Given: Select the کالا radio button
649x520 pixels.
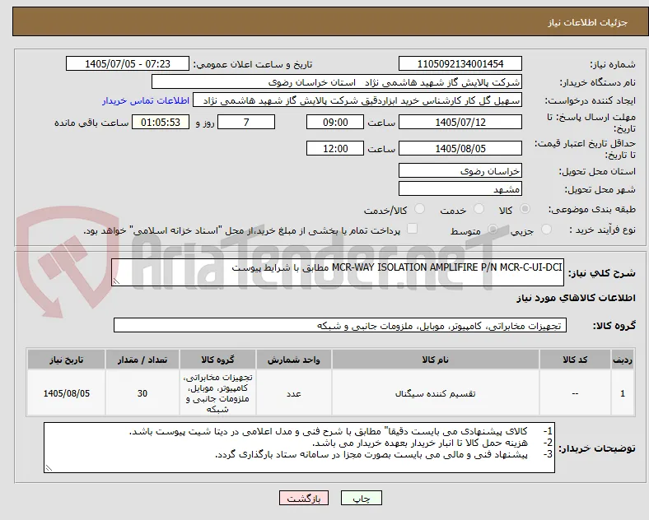Looking at the screenshot, I should pos(525,209).
